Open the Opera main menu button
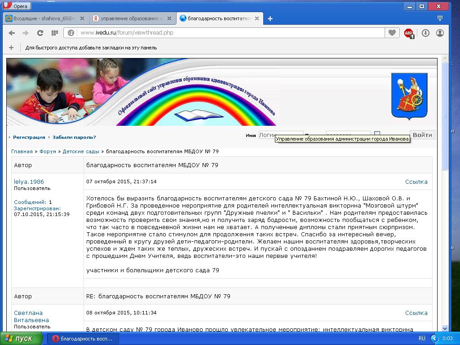The height and width of the screenshot is (345, 460). tap(17, 5)
